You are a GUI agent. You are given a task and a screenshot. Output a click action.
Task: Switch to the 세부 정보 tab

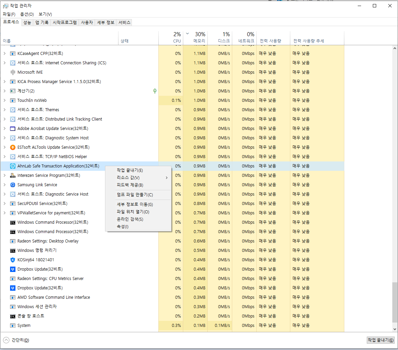[x=106, y=22]
